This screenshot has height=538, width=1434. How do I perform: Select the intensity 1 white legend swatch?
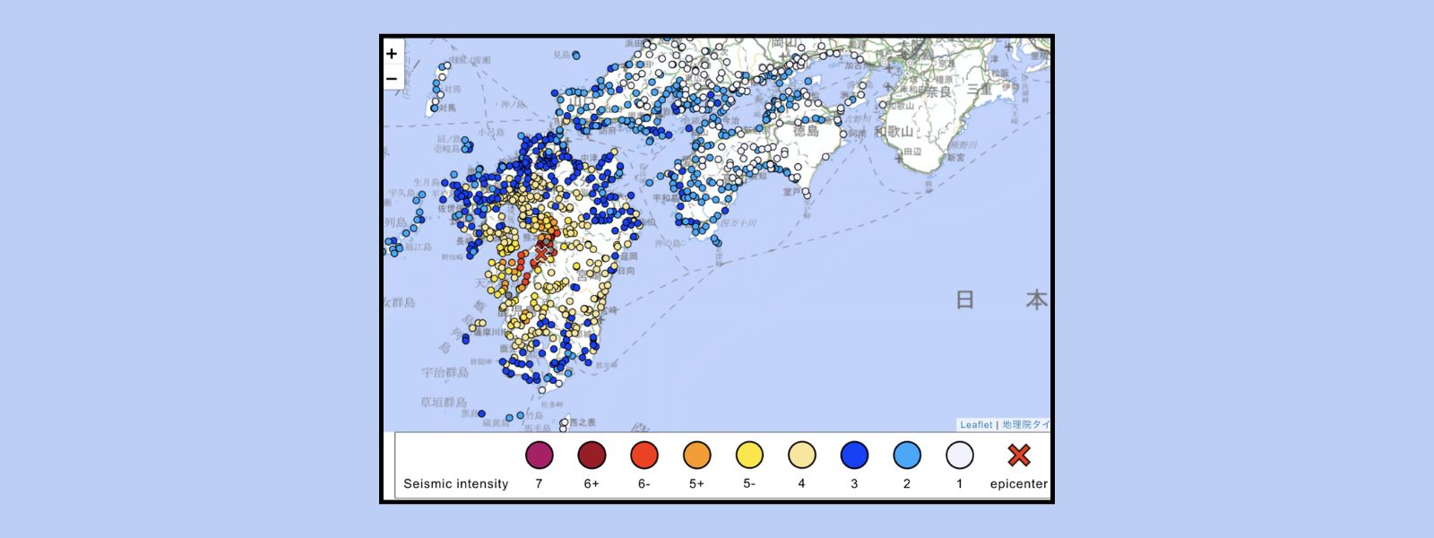coord(960,456)
